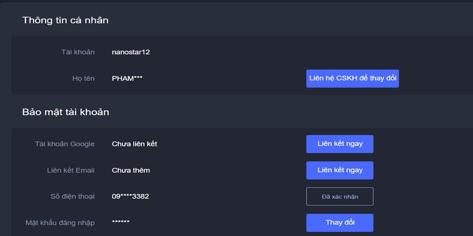The width and height of the screenshot is (473, 236).
Task: Click the 'Đã xác nhận' phone status button
Action: tap(339, 196)
